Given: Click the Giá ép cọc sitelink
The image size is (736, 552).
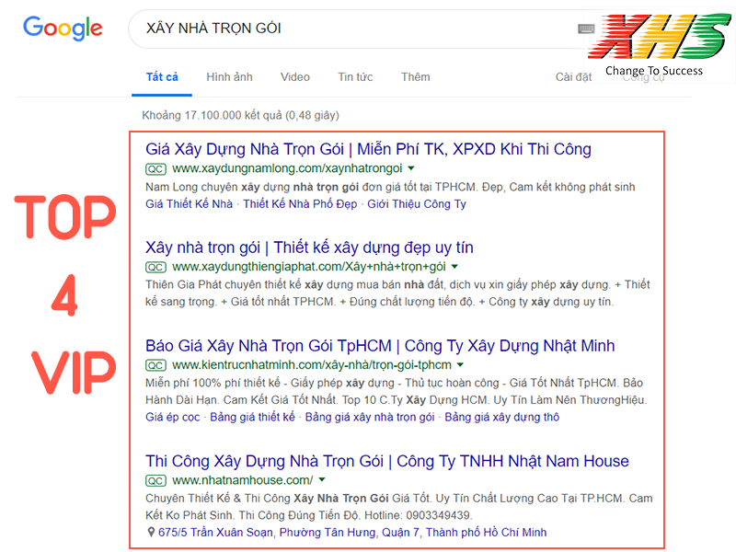Looking at the screenshot, I should [172, 418].
